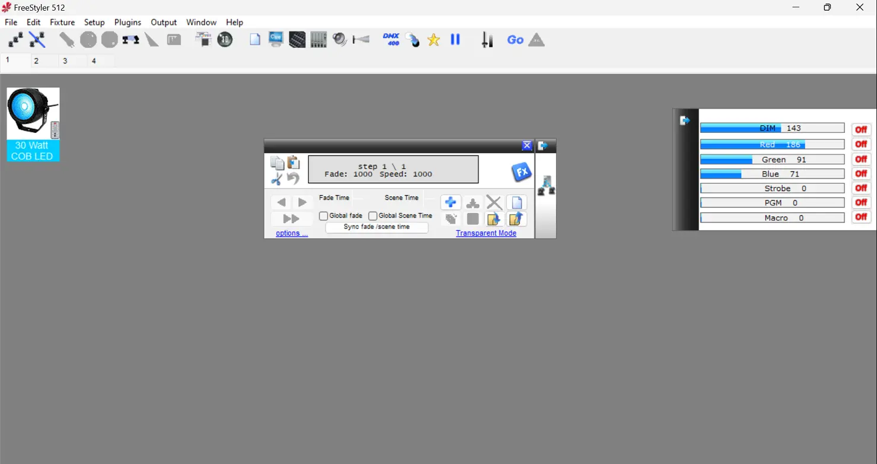Open the Setup menu
This screenshot has width=877, height=464.
pos(94,22)
